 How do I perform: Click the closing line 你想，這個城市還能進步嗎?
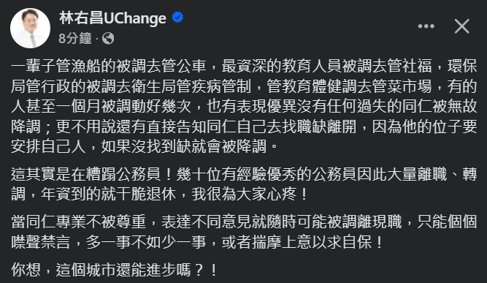coord(115,270)
